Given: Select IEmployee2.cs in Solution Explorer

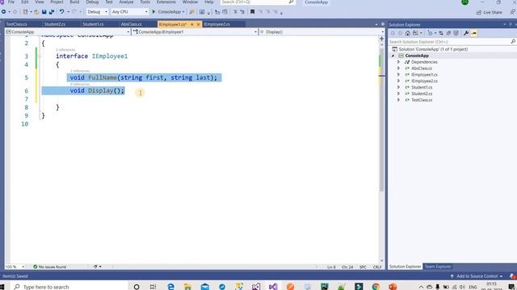Looking at the screenshot, I should tap(425, 81).
